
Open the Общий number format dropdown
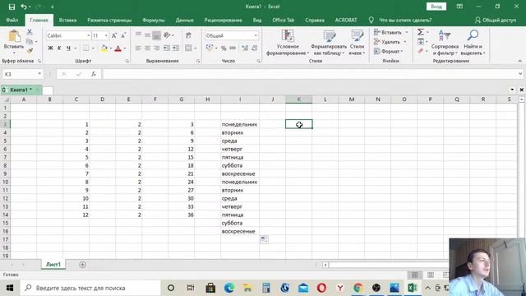point(256,35)
